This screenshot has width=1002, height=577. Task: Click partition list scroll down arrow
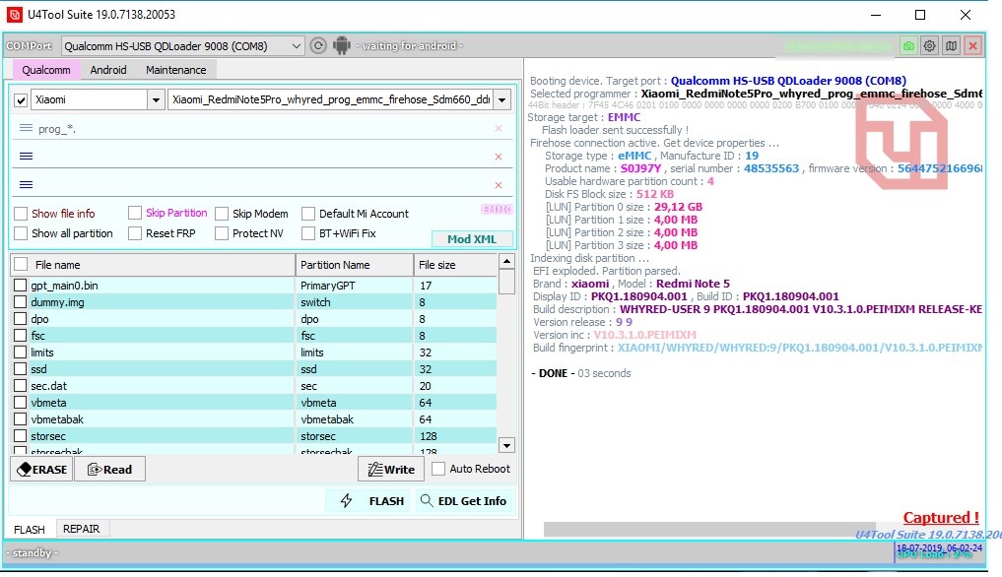click(506, 445)
